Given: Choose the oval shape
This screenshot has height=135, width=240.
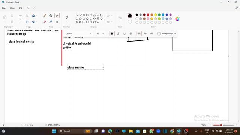Looking at the screenshot, I should coord(84,15).
